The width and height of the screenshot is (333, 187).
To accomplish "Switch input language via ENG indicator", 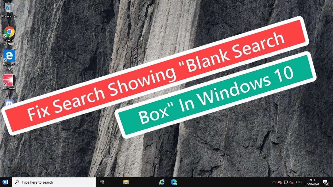I will tap(299, 182).
